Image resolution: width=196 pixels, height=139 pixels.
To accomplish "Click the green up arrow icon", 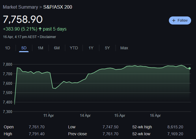I will click(x=40, y=29).
